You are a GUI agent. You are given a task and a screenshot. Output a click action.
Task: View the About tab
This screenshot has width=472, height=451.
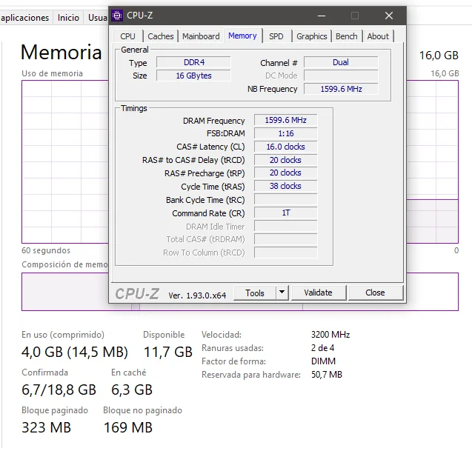pos(378,36)
